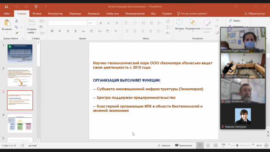Click the Создать слайд new slide icon
The height and width of the screenshot is (152, 270).
[32, 22]
